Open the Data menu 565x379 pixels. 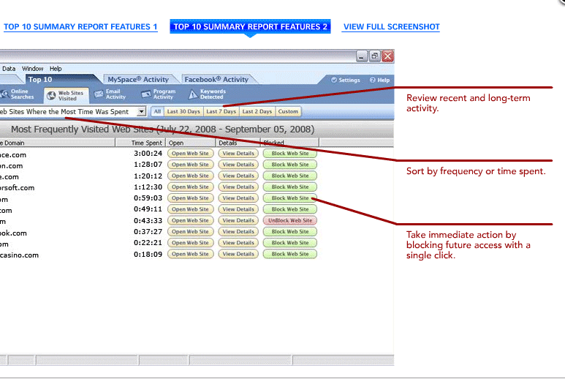click(9, 69)
